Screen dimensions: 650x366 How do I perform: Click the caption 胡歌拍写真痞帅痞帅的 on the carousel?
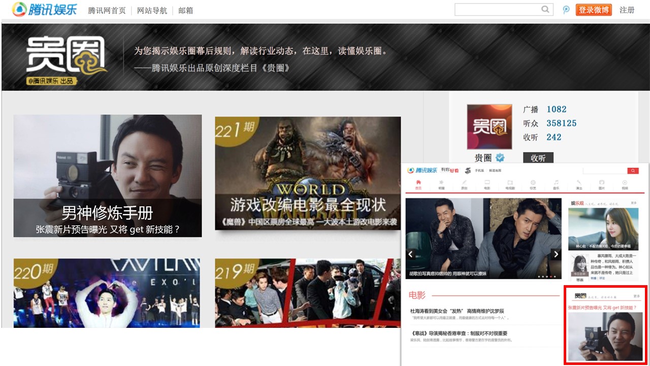[x=448, y=274]
